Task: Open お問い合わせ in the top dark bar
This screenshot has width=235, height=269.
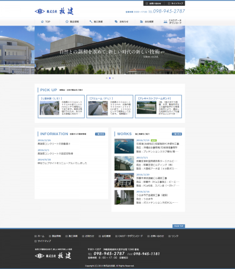Action: pos(154,3)
